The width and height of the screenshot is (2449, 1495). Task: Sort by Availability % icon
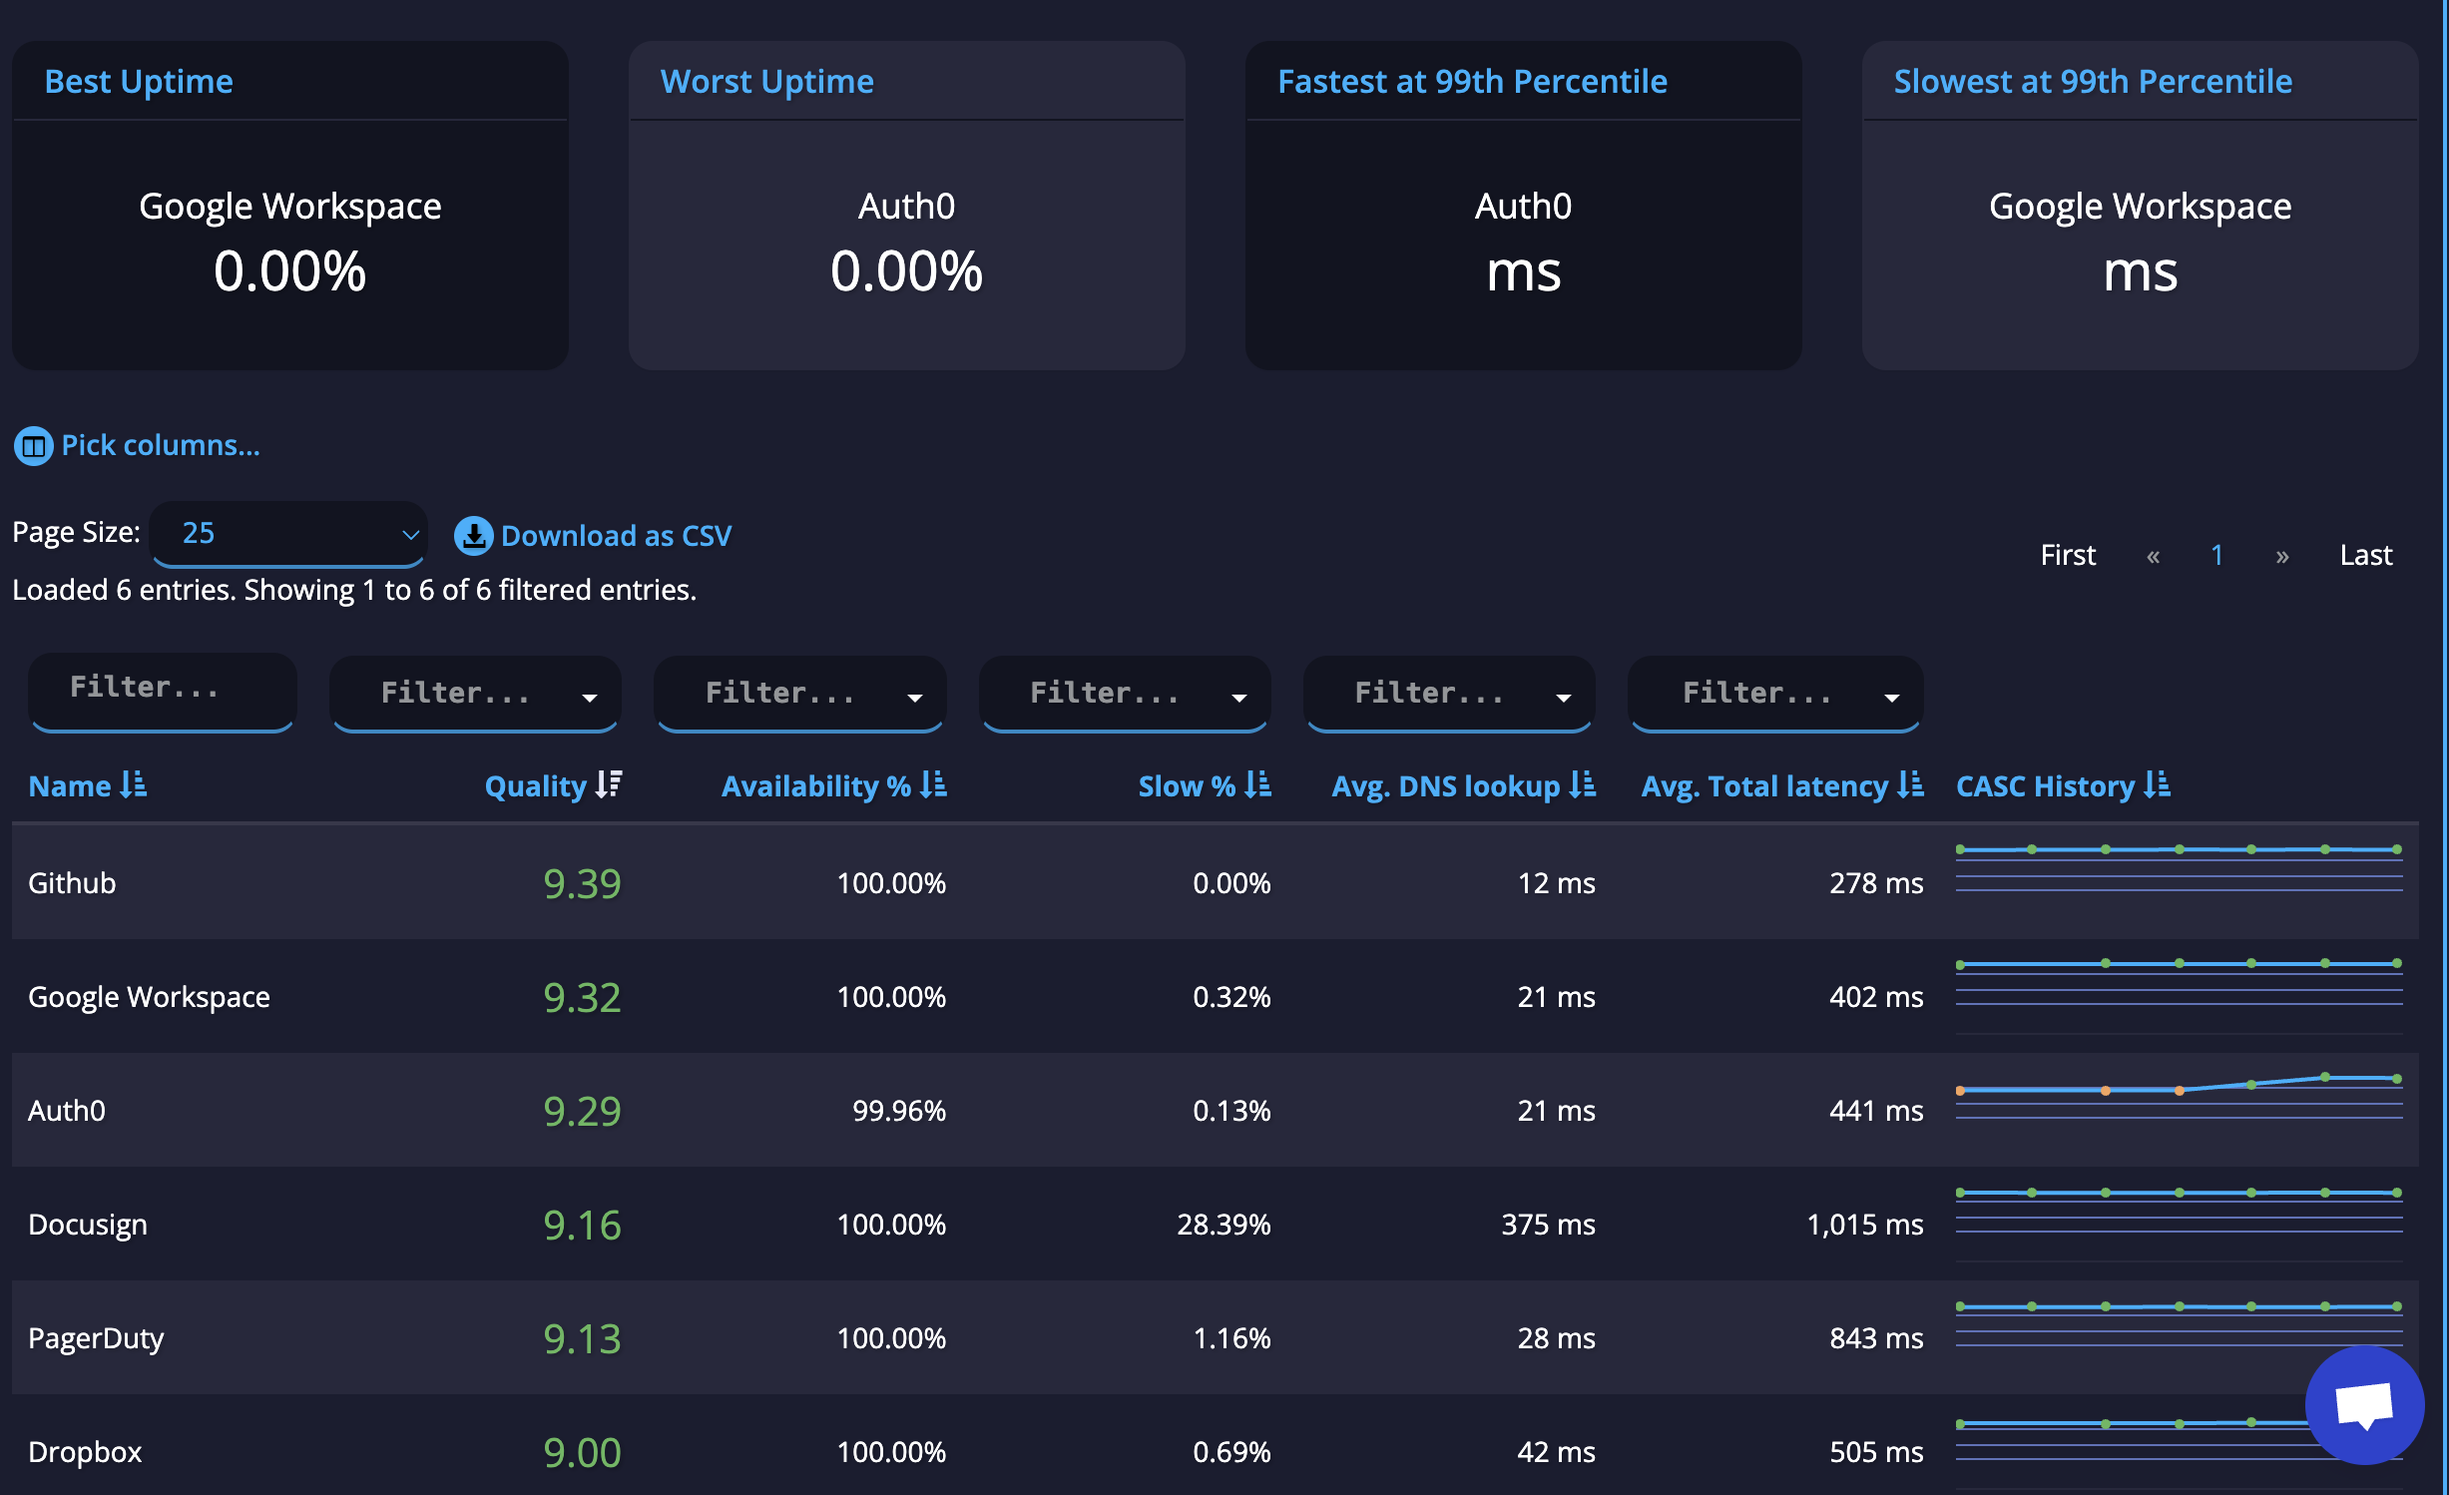pos(934,785)
